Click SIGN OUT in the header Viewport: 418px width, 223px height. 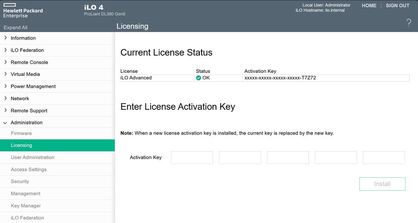tap(398, 6)
